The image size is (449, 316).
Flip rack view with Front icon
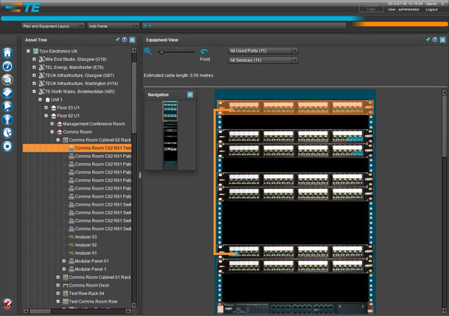tap(204, 52)
